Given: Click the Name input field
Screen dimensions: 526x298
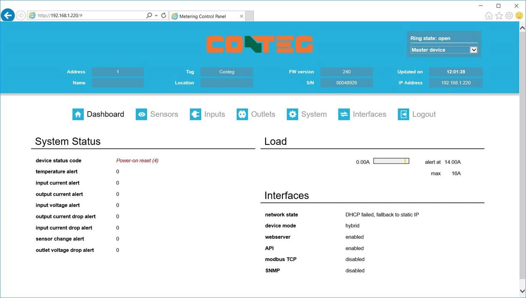Looking at the screenshot, I should pos(118,83).
